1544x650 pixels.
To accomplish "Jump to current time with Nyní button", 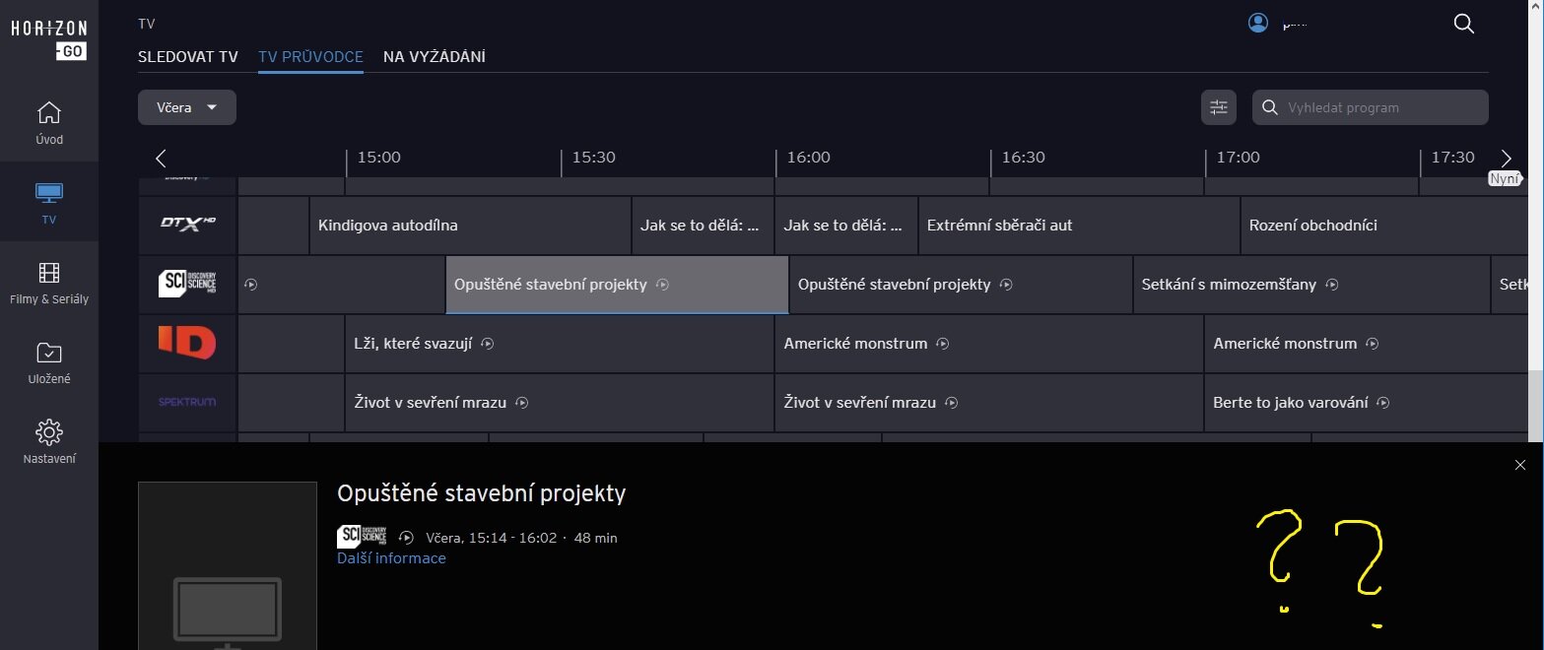I will (1505, 179).
